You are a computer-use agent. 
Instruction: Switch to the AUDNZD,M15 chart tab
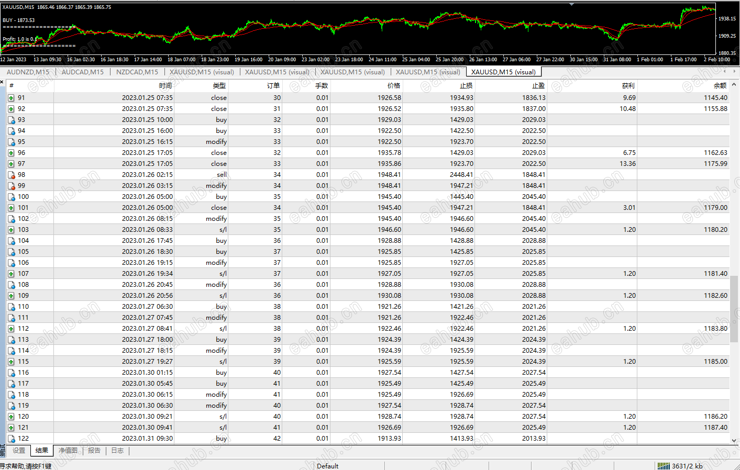tap(28, 72)
